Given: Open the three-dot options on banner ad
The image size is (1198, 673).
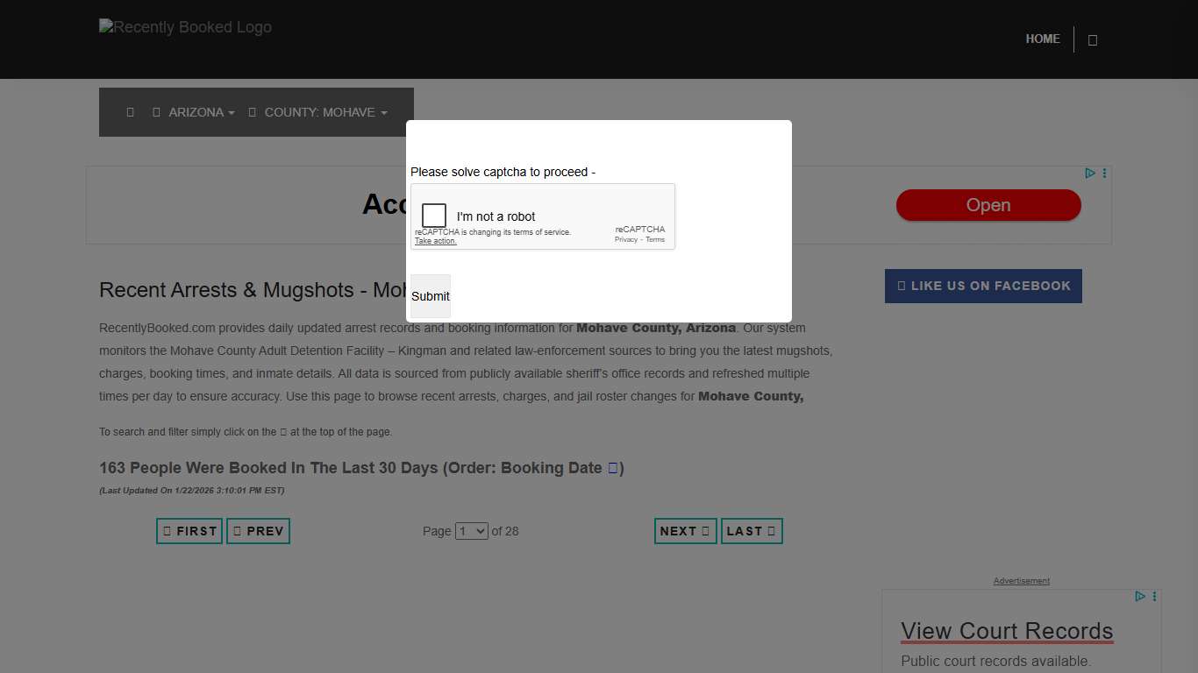Looking at the screenshot, I should [x=1104, y=173].
